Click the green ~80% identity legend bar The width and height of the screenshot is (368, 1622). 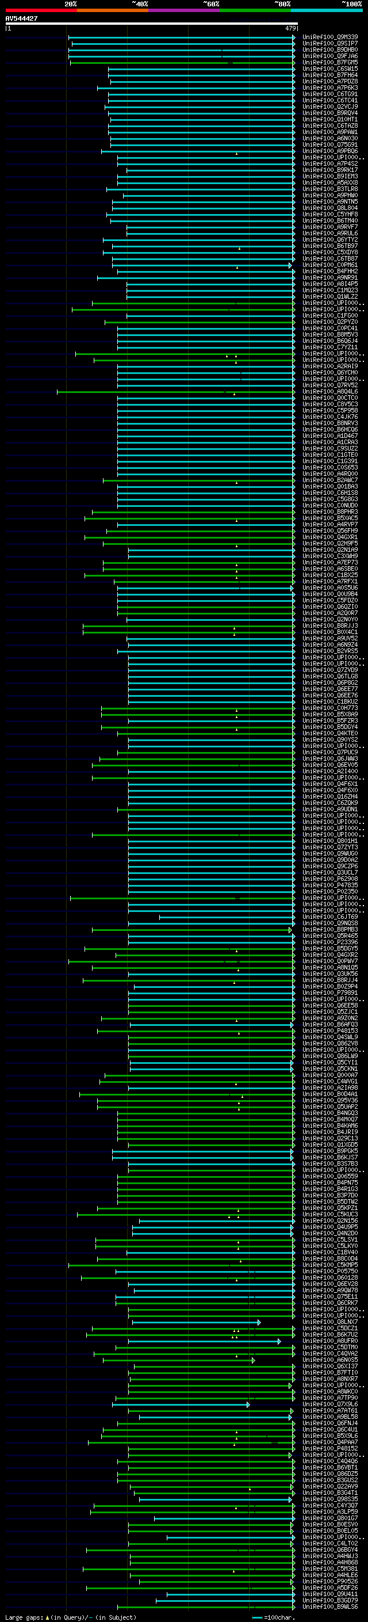(255, 10)
